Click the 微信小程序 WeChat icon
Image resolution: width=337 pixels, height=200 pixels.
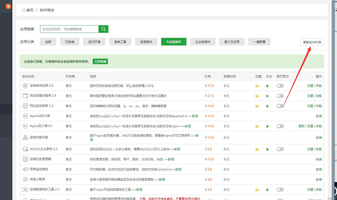click(x=25, y=179)
